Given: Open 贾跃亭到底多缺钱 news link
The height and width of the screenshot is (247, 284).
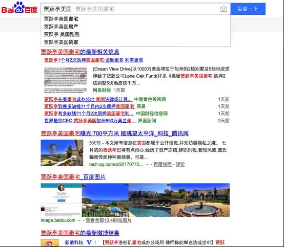Looking at the screenshot, I should (x=90, y=106).
